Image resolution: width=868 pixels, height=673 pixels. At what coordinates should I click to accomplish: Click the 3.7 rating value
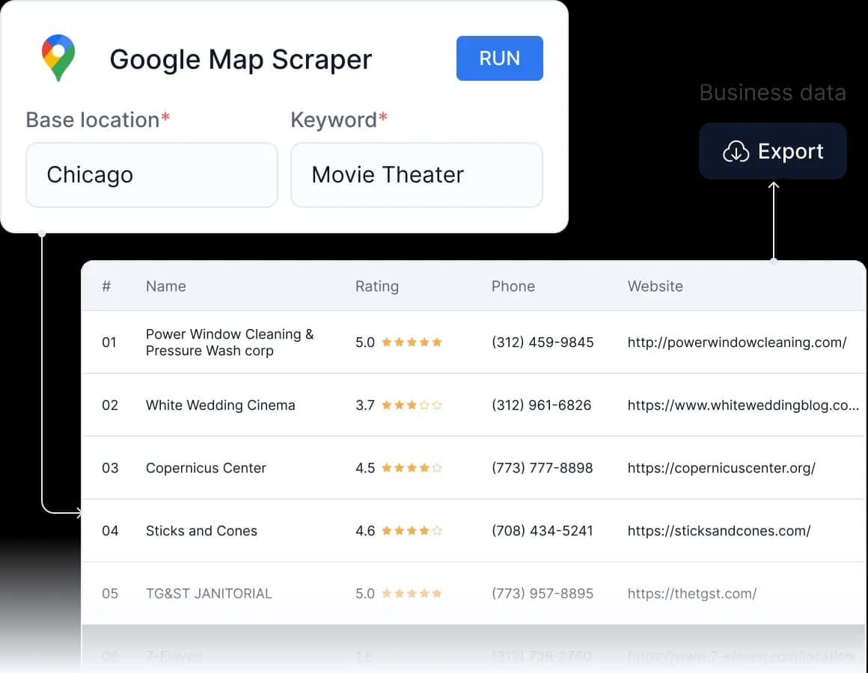pos(365,405)
